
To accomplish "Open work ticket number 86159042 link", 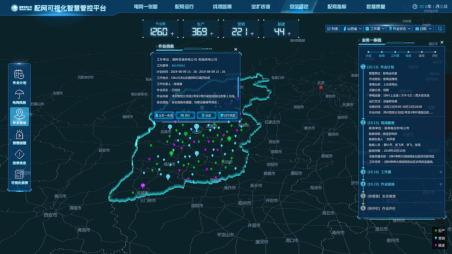I will click(178, 66).
